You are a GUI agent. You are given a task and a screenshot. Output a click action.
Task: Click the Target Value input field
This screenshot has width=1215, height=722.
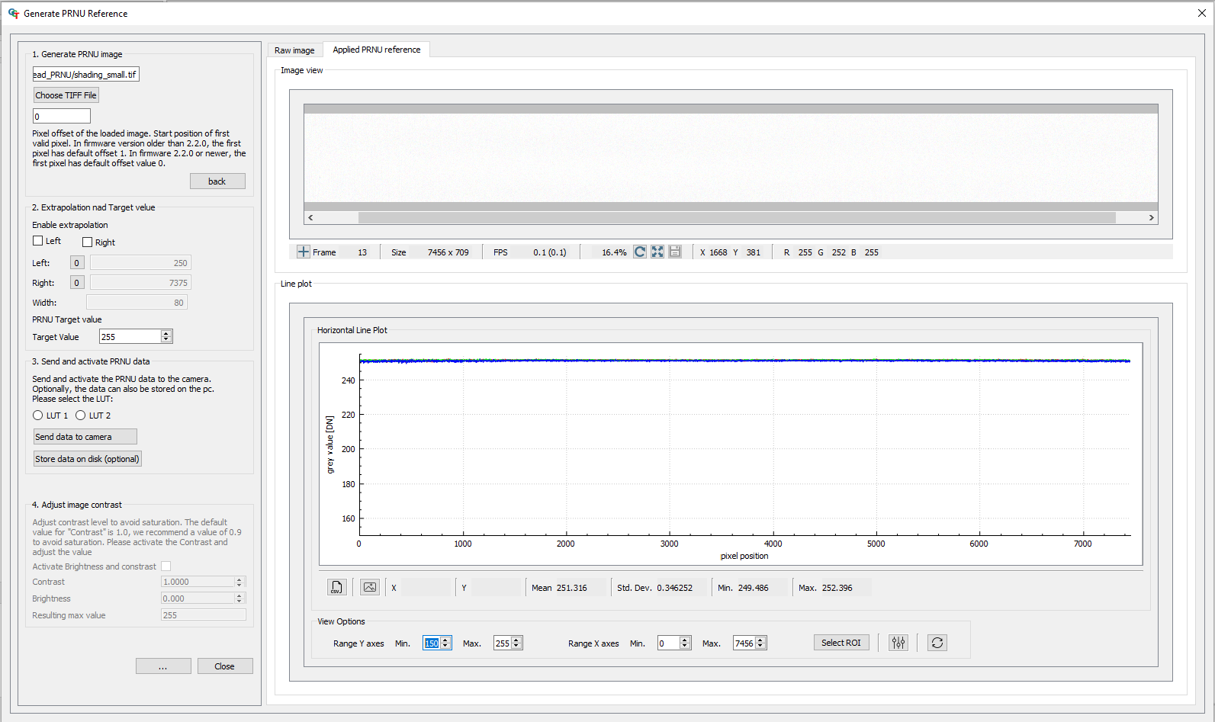point(130,336)
